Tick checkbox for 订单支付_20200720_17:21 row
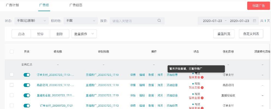Image resolution: width=271 pixels, height=109 pixels. click(11, 105)
